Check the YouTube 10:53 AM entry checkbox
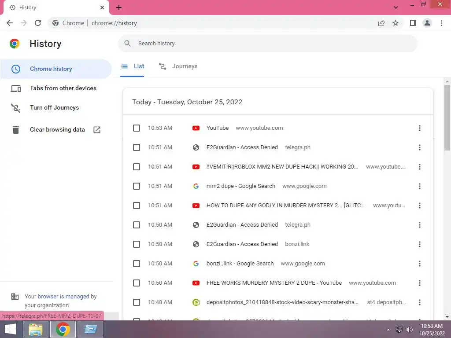This screenshot has height=338, width=451. pyautogui.click(x=137, y=128)
